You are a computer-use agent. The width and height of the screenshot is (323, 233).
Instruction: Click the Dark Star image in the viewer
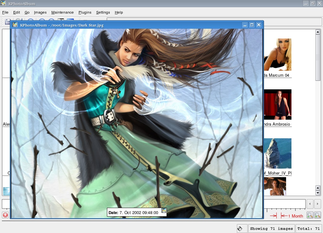point(137,123)
